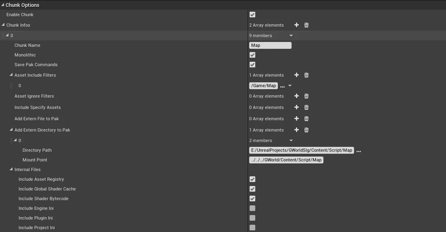Add an Extern Directory to Pak element
This screenshot has height=232, width=446.
296,130
